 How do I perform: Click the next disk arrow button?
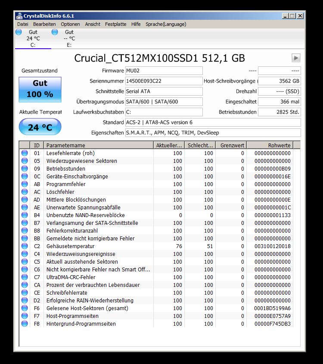click(296, 58)
